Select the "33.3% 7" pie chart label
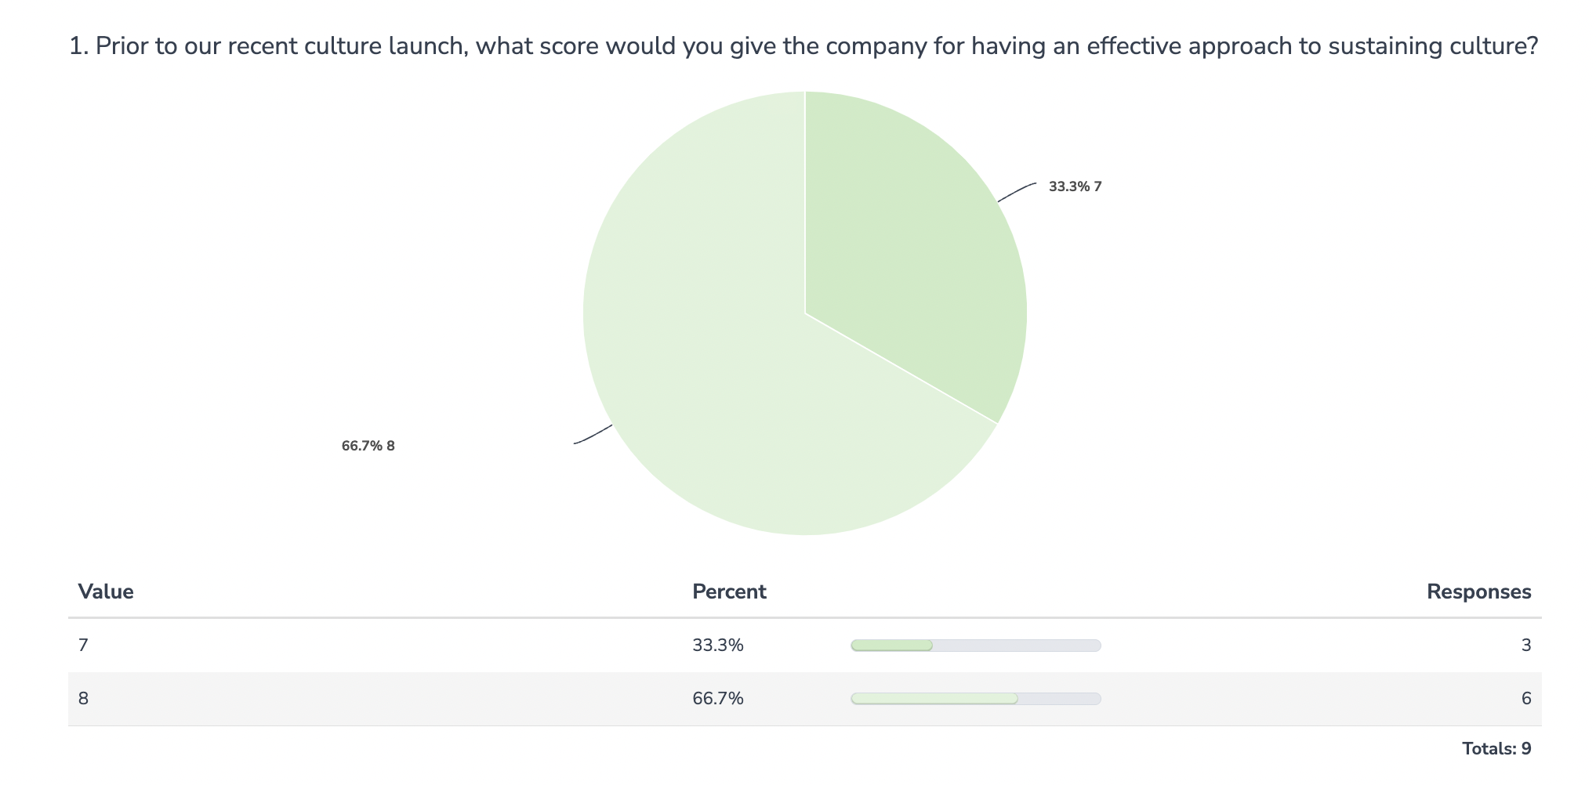The height and width of the screenshot is (785, 1596). click(1075, 186)
